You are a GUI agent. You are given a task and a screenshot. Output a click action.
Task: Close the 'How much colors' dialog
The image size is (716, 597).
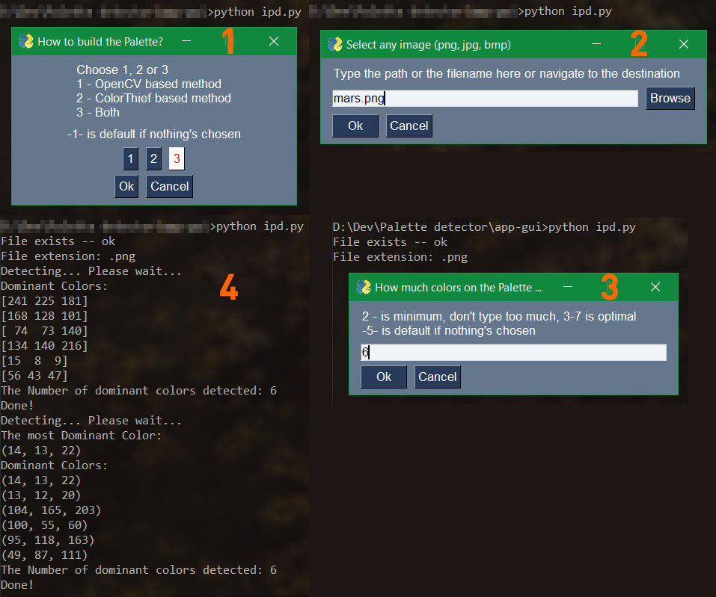(x=655, y=287)
